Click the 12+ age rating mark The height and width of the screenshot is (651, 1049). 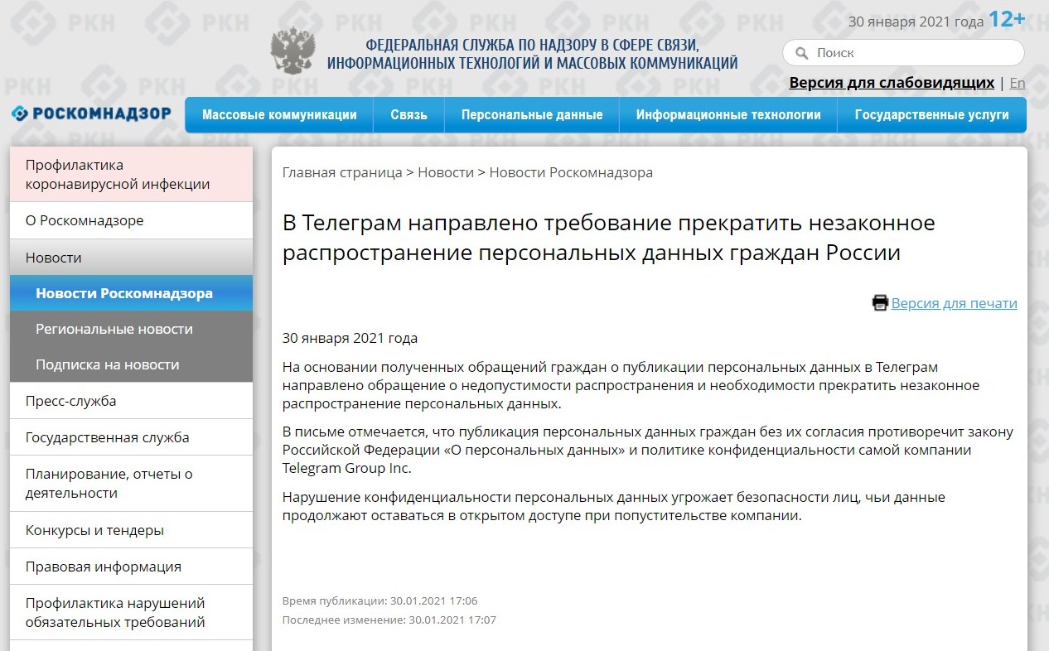click(1007, 20)
